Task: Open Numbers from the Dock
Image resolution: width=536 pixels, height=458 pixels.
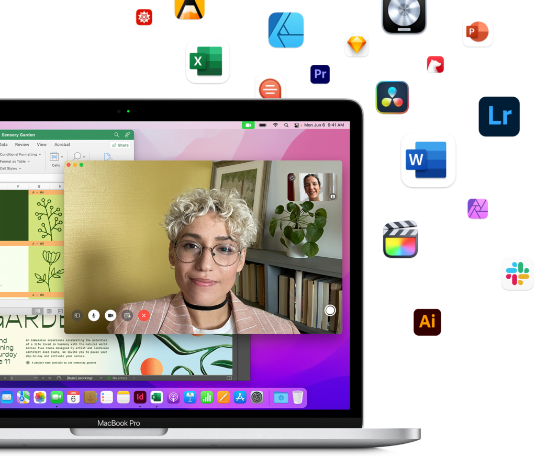Action: tap(207, 397)
